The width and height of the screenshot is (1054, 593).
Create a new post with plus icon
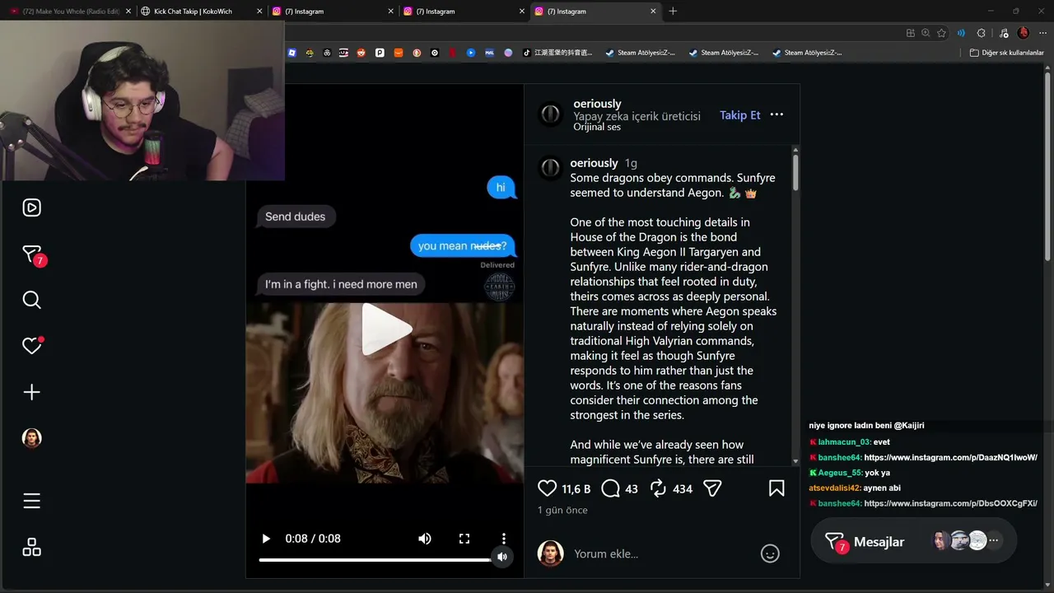31,392
